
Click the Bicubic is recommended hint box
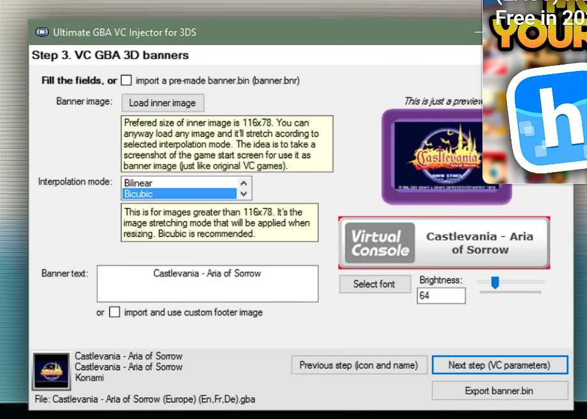click(x=219, y=223)
